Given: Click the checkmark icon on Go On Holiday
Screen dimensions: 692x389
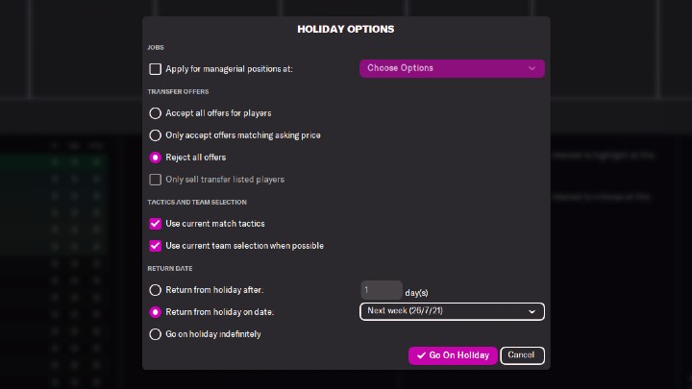Looking at the screenshot, I should (x=421, y=355).
